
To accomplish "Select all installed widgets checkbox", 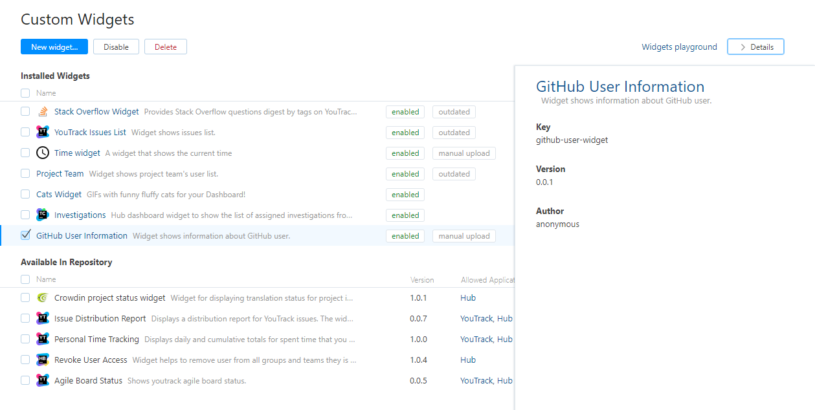I will 25,92.
